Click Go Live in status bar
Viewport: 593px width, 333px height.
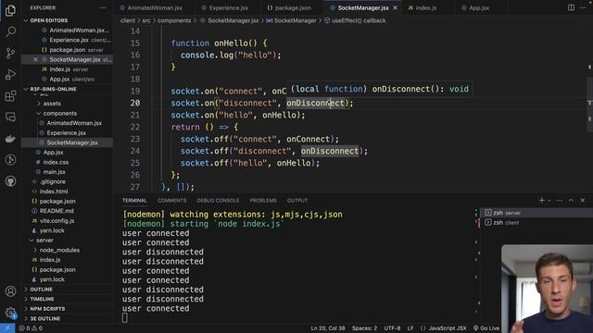486,328
